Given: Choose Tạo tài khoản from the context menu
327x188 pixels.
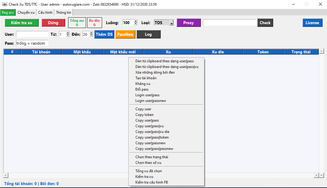Looking at the screenshot, I should coord(146,78).
